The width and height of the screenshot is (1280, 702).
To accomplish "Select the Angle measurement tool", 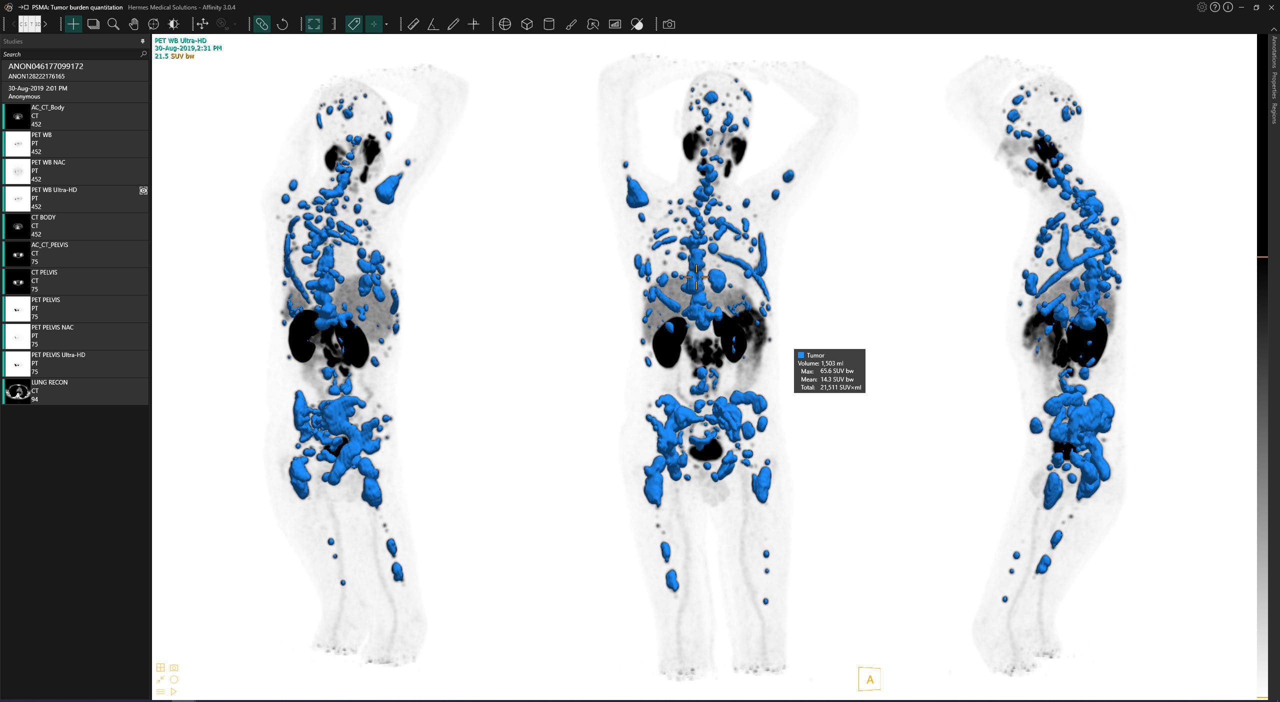I will (433, 24).
